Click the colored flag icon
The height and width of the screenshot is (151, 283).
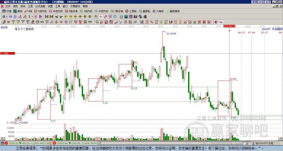coord(41,17)
